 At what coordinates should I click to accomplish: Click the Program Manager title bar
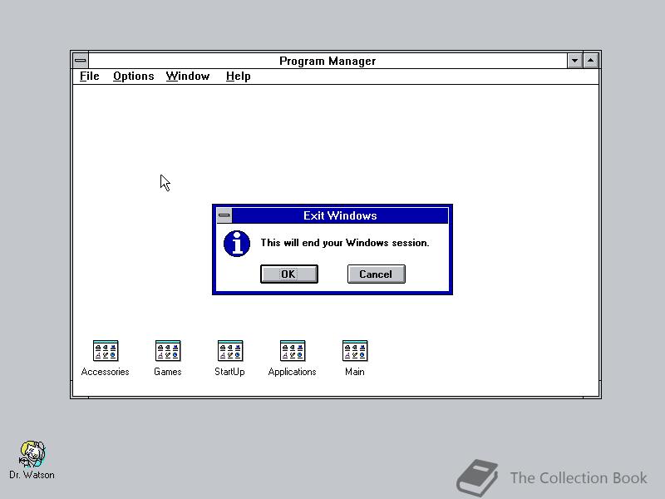[328, 61]
